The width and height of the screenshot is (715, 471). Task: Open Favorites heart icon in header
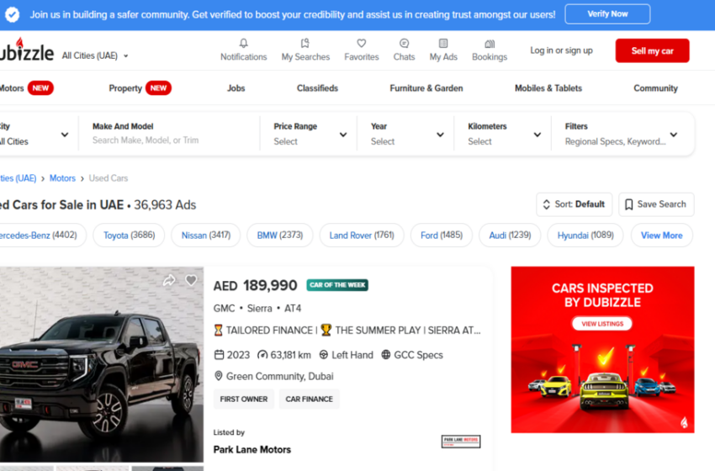pos(361,44)
